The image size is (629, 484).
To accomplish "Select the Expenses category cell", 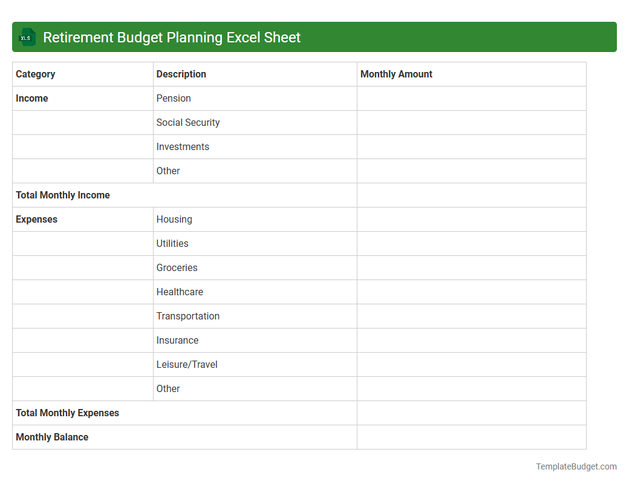I will [36, 219].
